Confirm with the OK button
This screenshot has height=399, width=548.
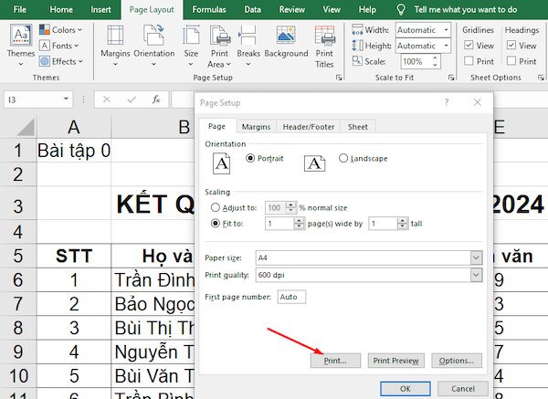(x=406, y=389)
